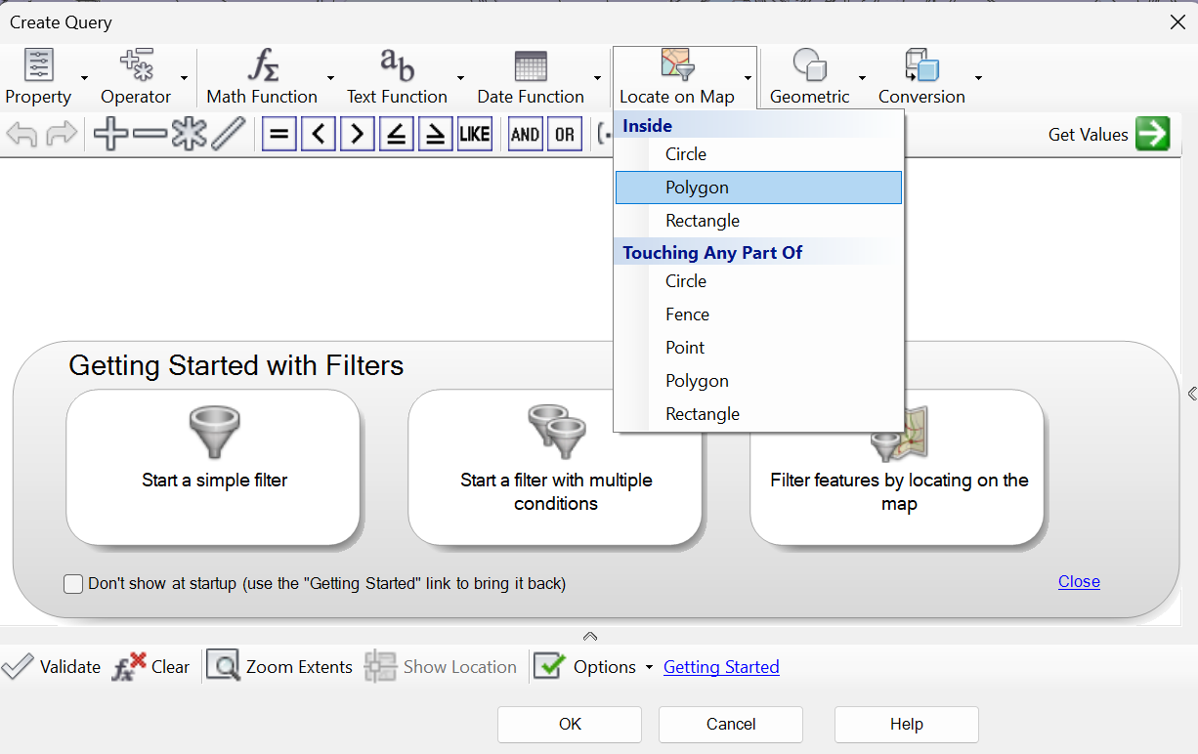Choose Filter features by locating on map
Viewport: 1198px width, 754px height.
(x=897, y=467)
